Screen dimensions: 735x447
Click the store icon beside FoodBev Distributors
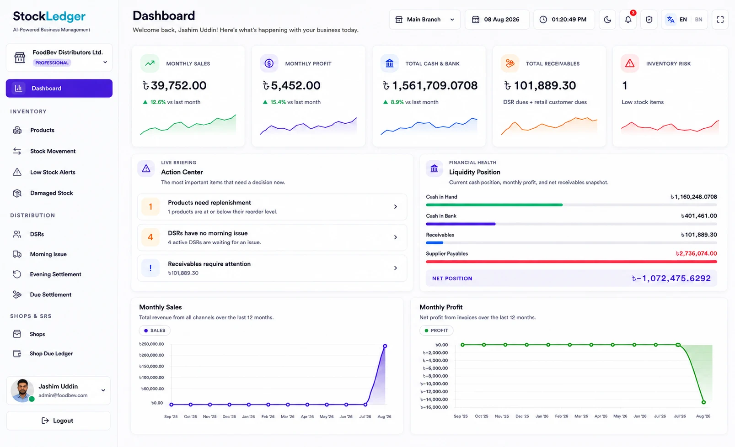click(x=20, y=58)
